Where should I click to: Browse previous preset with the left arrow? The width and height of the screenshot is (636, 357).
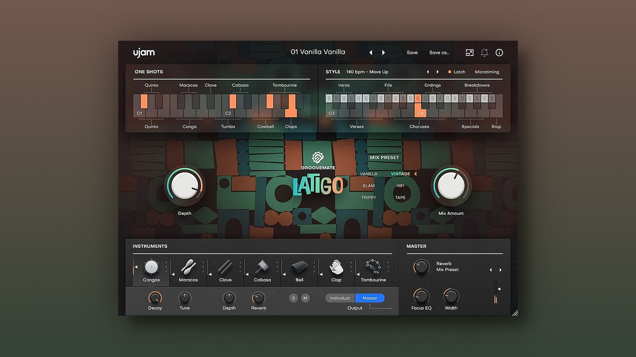370,52
